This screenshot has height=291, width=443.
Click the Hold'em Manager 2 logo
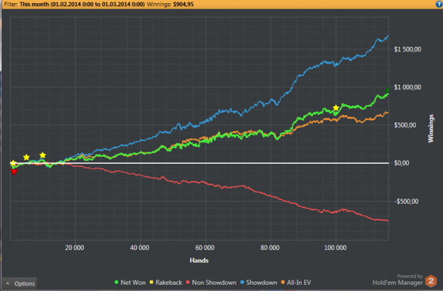(x=431, y=281)
